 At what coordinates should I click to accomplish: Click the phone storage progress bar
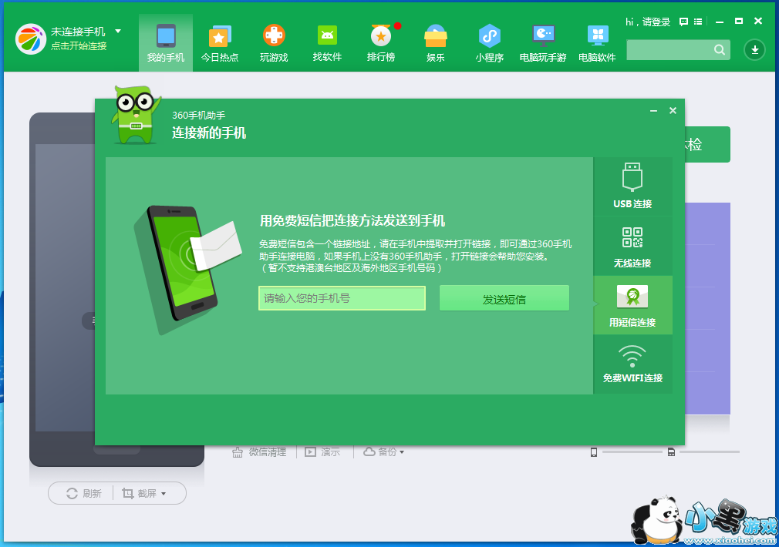point(632,452)
